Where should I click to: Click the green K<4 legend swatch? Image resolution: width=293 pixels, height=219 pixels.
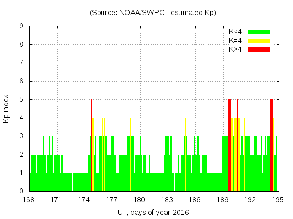coord(259,32)
